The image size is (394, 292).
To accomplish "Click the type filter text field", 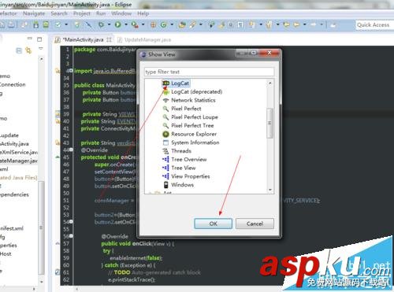I will point(209,72).
